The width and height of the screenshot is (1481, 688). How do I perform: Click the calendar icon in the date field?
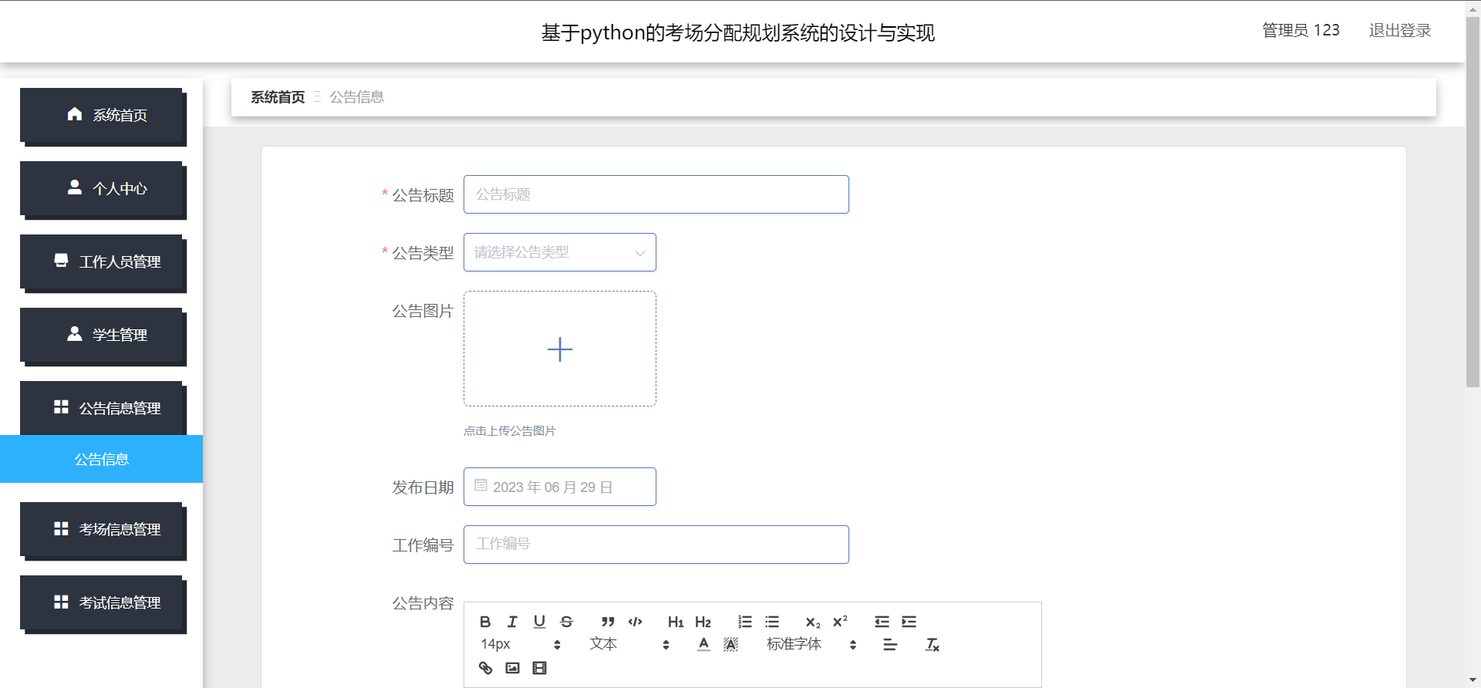tap(481, 485)
